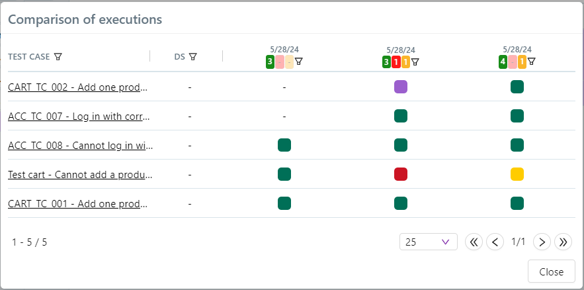The image size is (584, 290).
Task: Click red failed status in Test cart row
Action: [x=401, y=175]
